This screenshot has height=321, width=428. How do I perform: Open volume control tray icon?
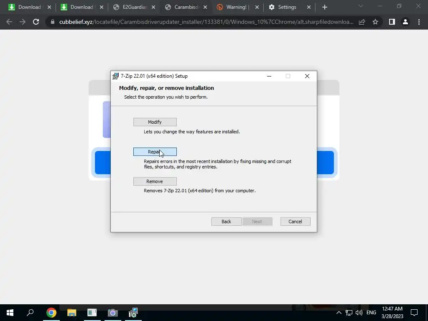pyautogui.click(x=359, y=313)
